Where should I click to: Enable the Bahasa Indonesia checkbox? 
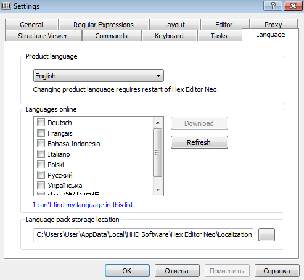tap(41, 144)
